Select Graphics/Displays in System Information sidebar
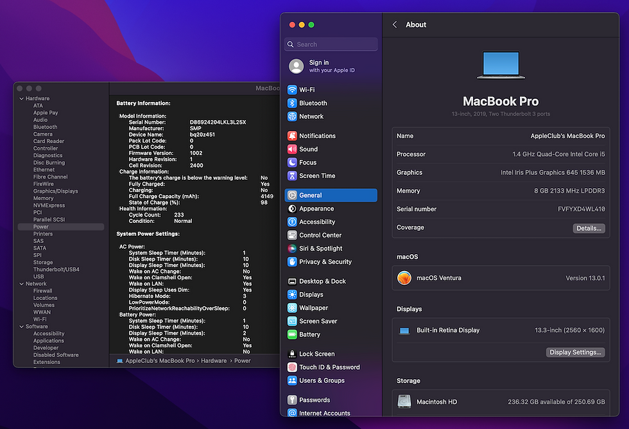 pyautogui.click(x=55, y=191)
